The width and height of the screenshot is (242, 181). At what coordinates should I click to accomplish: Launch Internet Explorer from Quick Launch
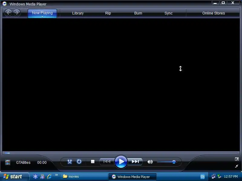pos(49,176)
